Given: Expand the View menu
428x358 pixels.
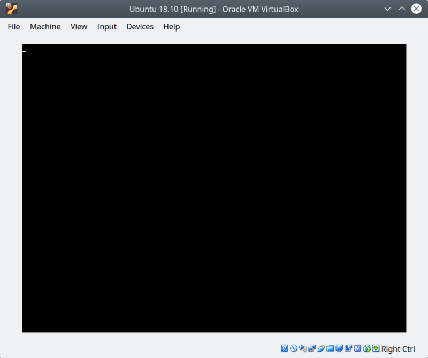Looking at the screenshot, I should pos(79,26).
